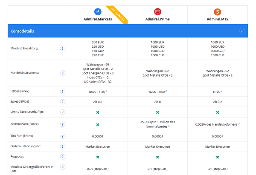Select the 'Ab 0.8' spread value
The image size is (256, 175).
(98, 102)
